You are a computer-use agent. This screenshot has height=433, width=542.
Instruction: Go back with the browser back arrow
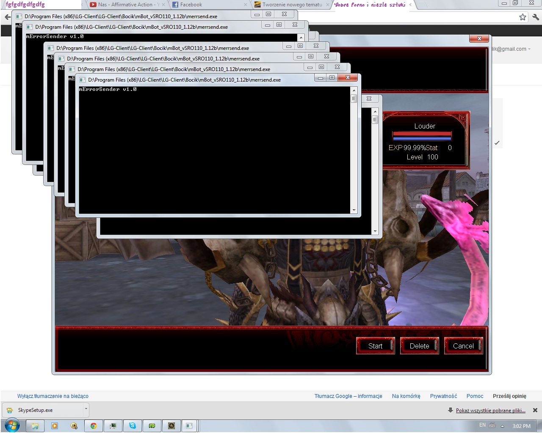[7, 17]
